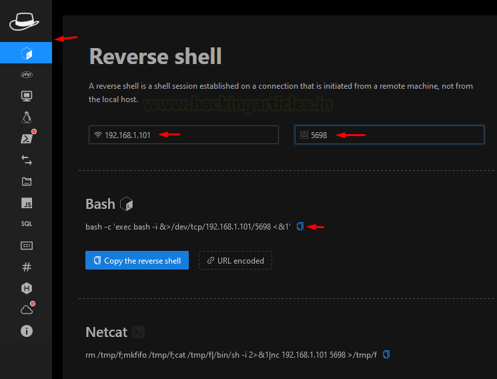The width and height of the screenshot is (497, 379).
Task: Open the About info icon
Action: (x=27, y=331)
